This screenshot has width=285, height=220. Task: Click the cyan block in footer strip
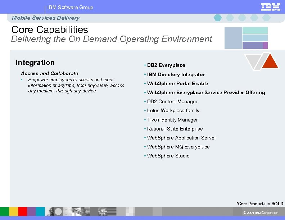click(x=40, y=211)
